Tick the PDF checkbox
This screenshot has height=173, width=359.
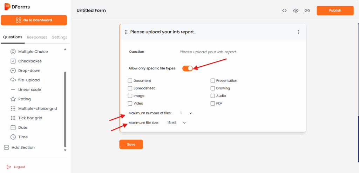click(213, 104)
